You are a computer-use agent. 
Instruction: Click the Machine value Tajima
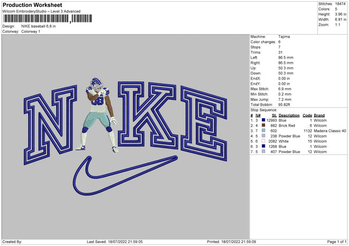(284, 37)
